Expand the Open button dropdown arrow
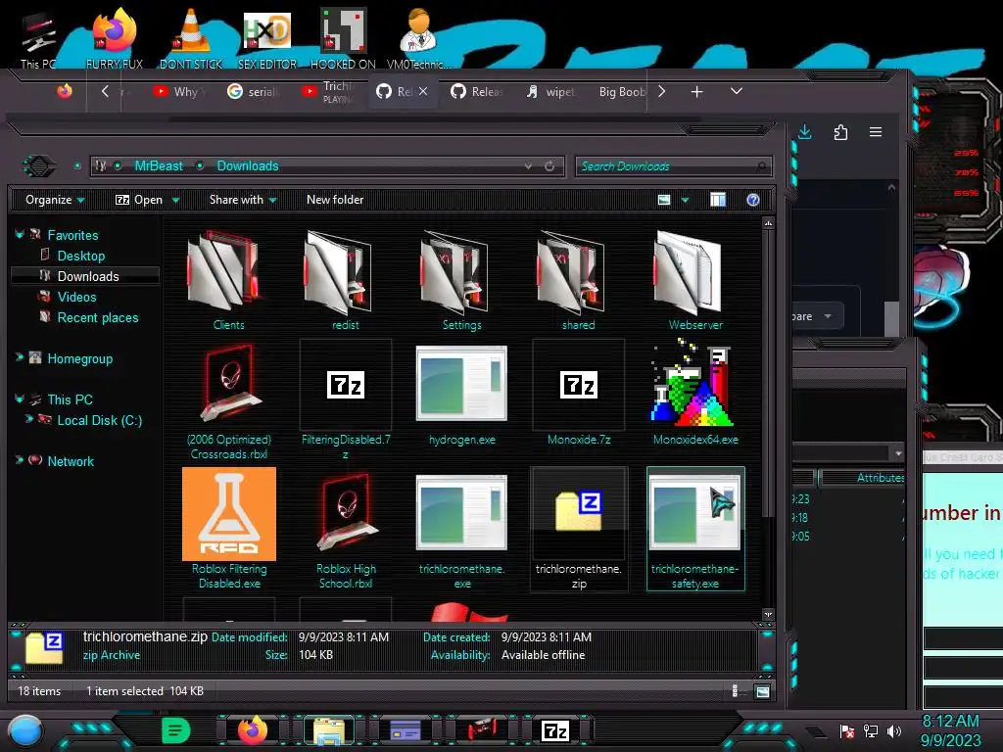 pyautogui.click(x=176, y=201)
